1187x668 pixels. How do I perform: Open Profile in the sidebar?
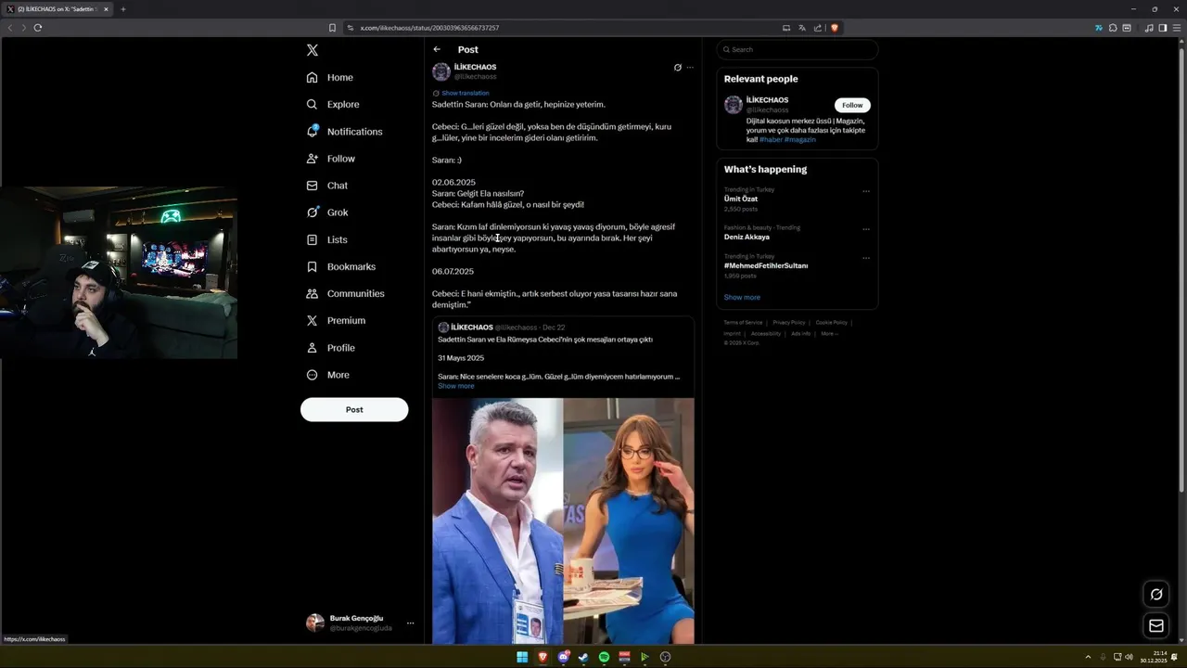pyautogui.click(x=330, y=348)
